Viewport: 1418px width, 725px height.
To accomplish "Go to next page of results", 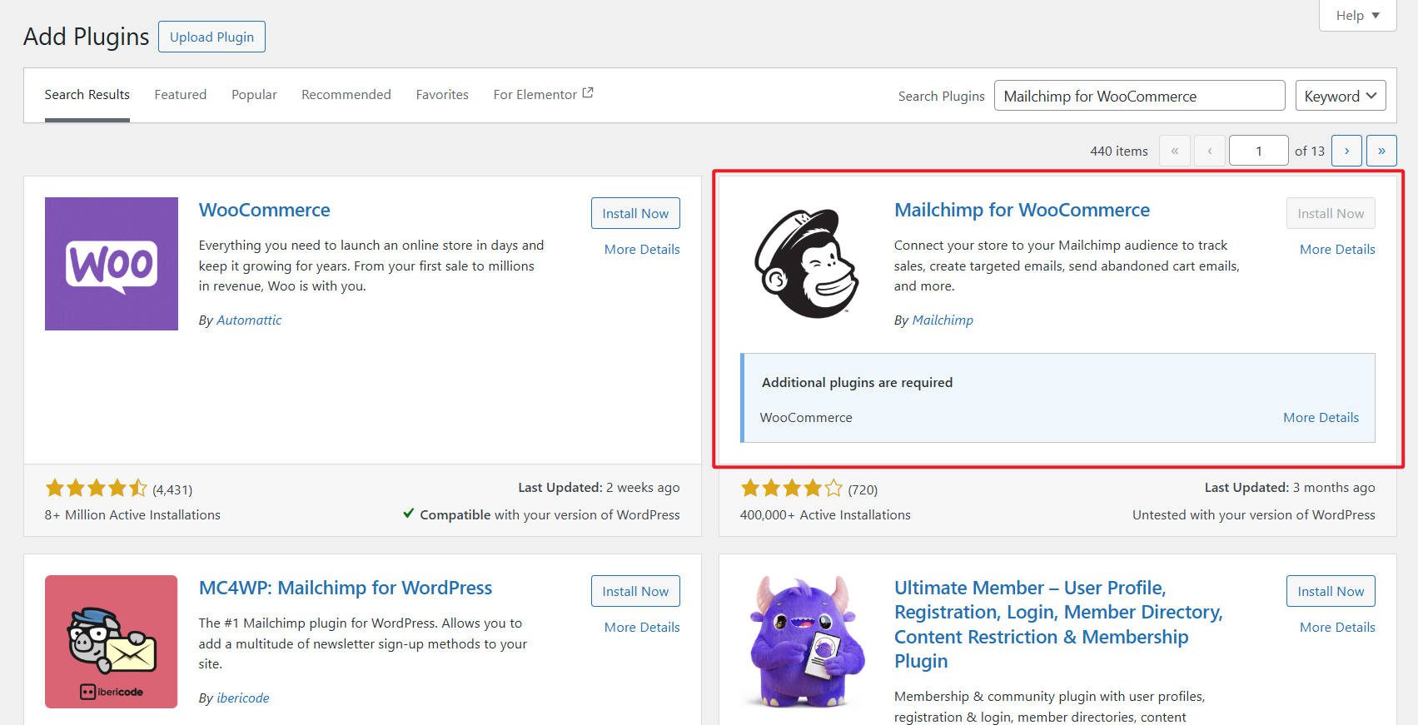I will point(1346,151).
